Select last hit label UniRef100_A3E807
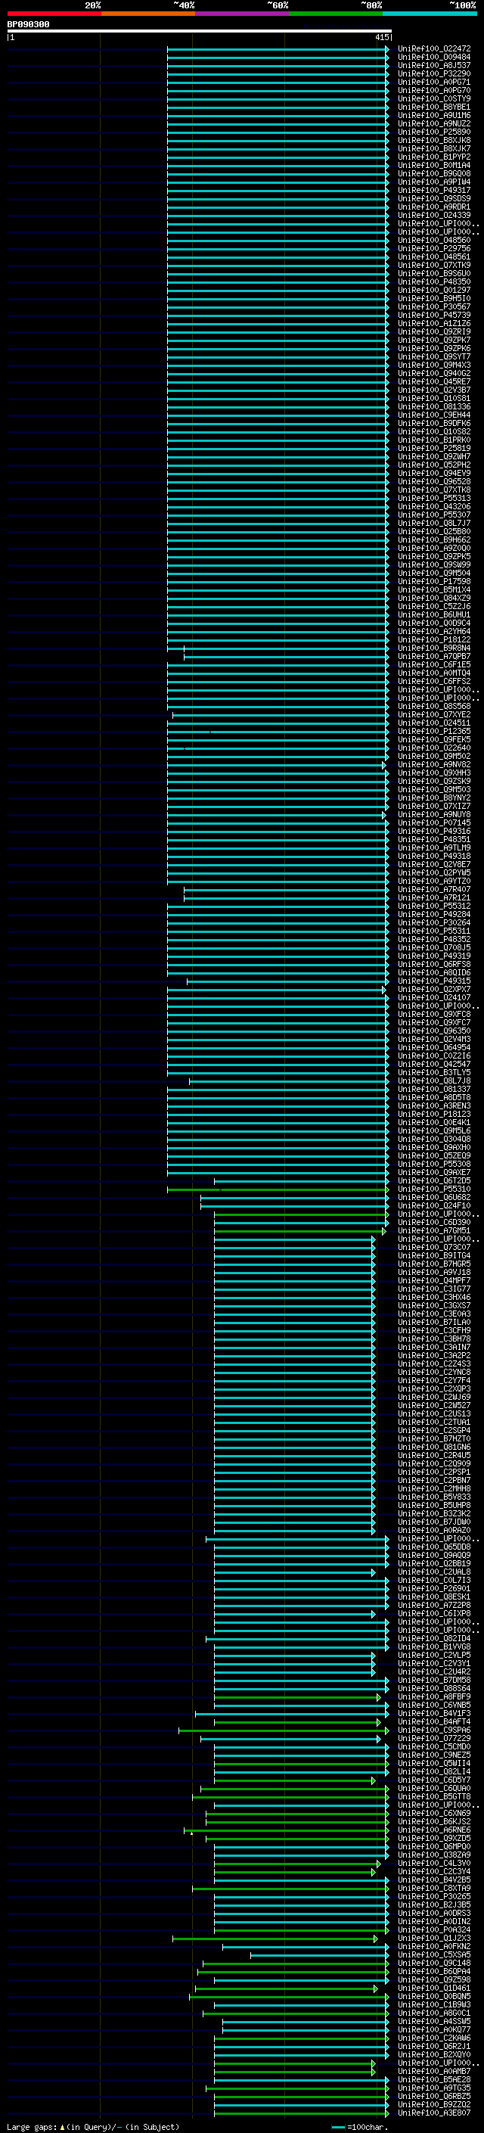The image size is (484, 2133). click(x=434, y=2113)
